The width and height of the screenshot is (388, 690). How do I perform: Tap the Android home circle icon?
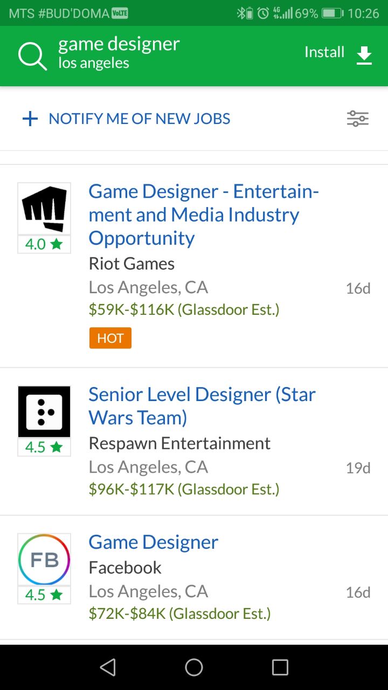(x=194, y=667)
